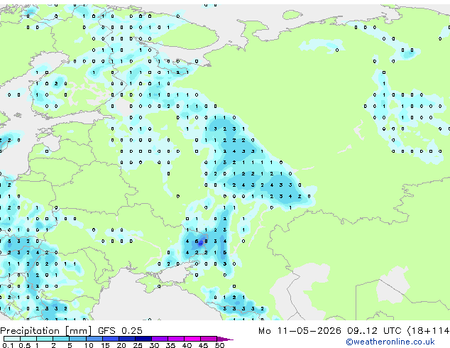
Task: Click the '50' legend scale label
Action: pos(219,345)
